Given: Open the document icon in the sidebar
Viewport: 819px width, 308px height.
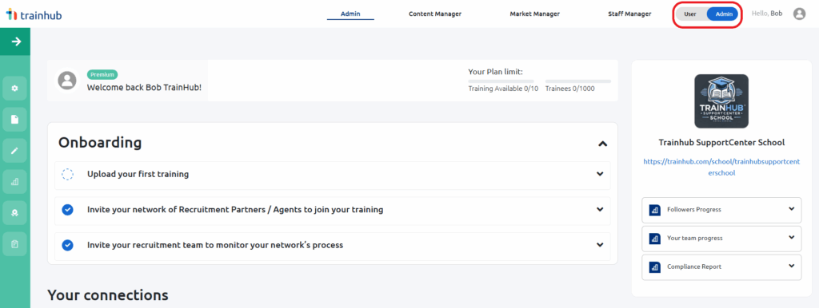Looking at the screenshot, I should point(14,120).
